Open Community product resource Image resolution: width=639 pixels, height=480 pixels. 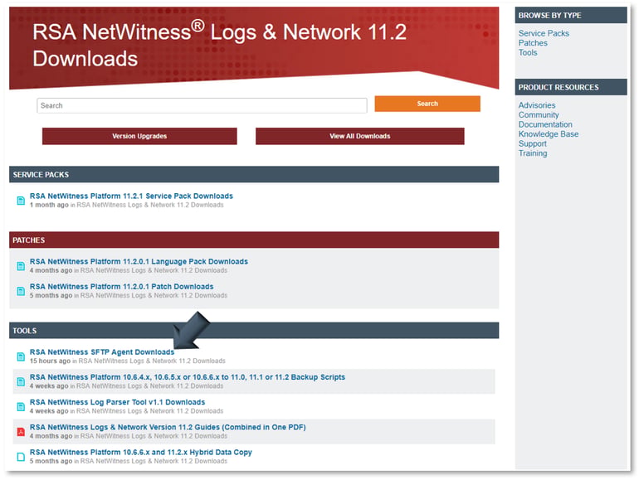[539, 115]
